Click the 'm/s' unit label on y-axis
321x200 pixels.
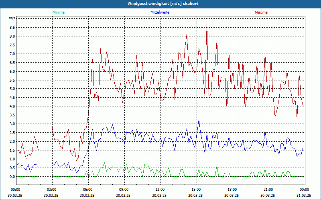pos(12,18)
